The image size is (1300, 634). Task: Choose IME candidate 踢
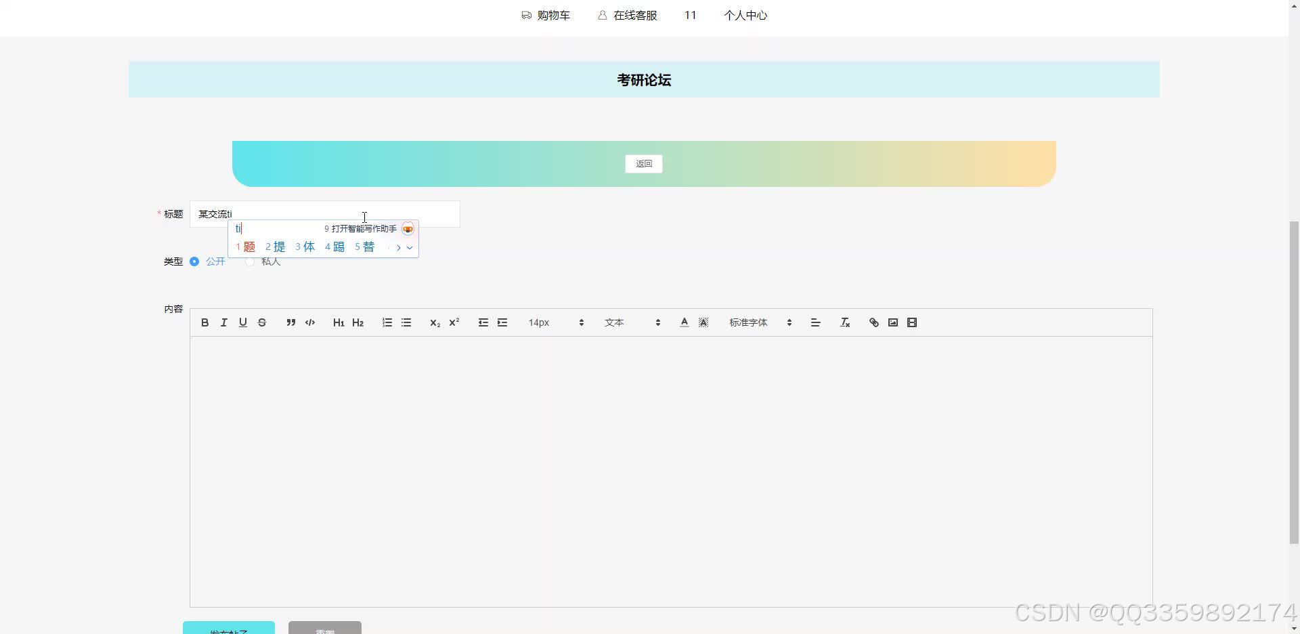pyautogui.click(x=335, y=247)
